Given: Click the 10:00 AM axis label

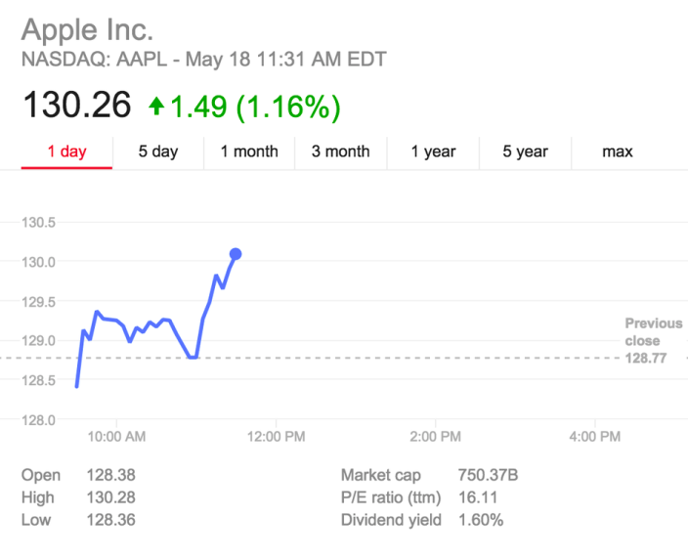Looking at the screenshot, I should [x=115, y=437].
